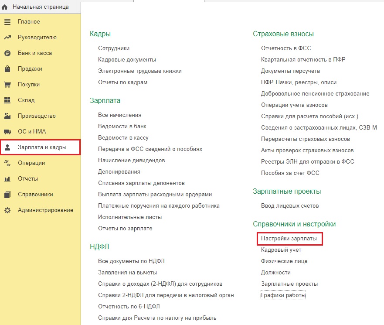Click the Главное hamburger icon
Screen dimensions: 384x325
(7, 22)
